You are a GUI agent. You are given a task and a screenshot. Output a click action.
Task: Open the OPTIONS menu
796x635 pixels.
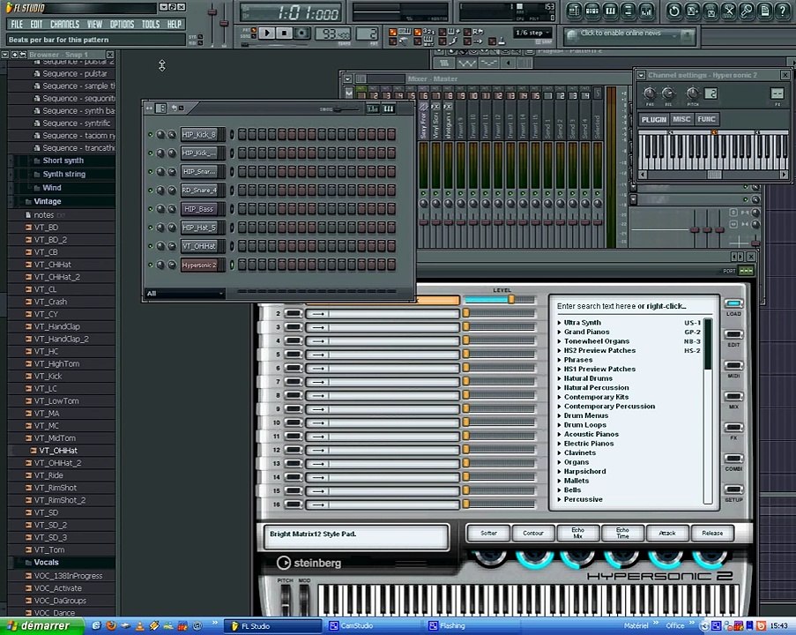122,24
